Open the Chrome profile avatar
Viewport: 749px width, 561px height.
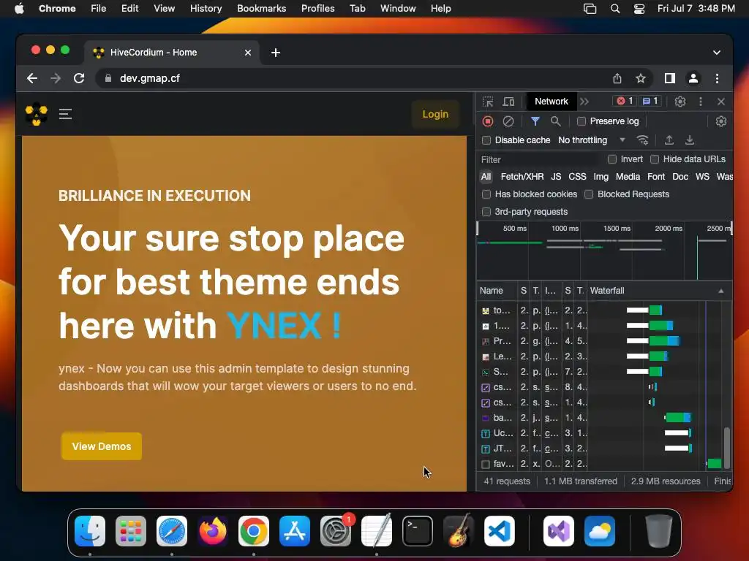693,78
